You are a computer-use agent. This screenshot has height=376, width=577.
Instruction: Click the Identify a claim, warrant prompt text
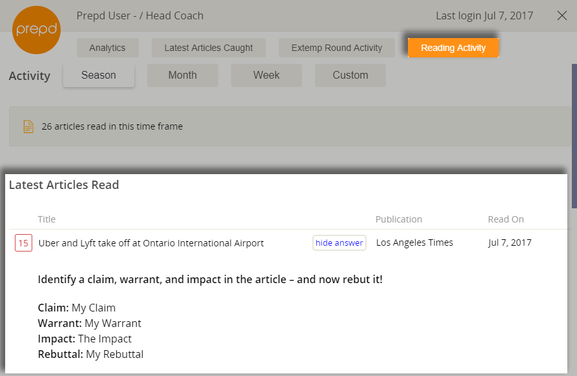(x=210, y=280)
